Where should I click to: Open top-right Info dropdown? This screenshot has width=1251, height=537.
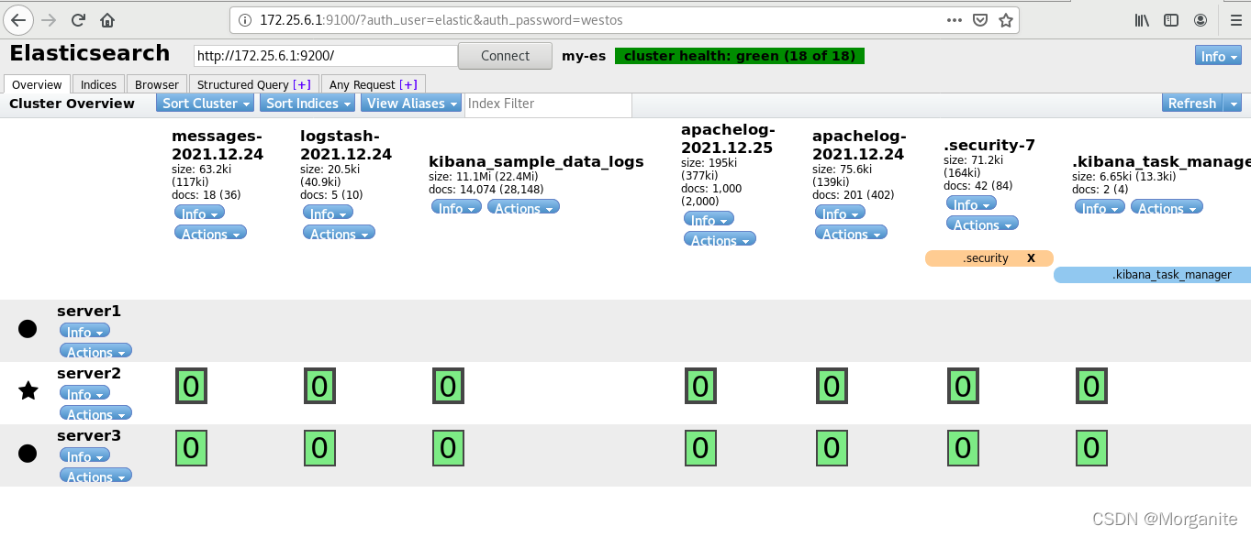click(x=1218, y=56)
